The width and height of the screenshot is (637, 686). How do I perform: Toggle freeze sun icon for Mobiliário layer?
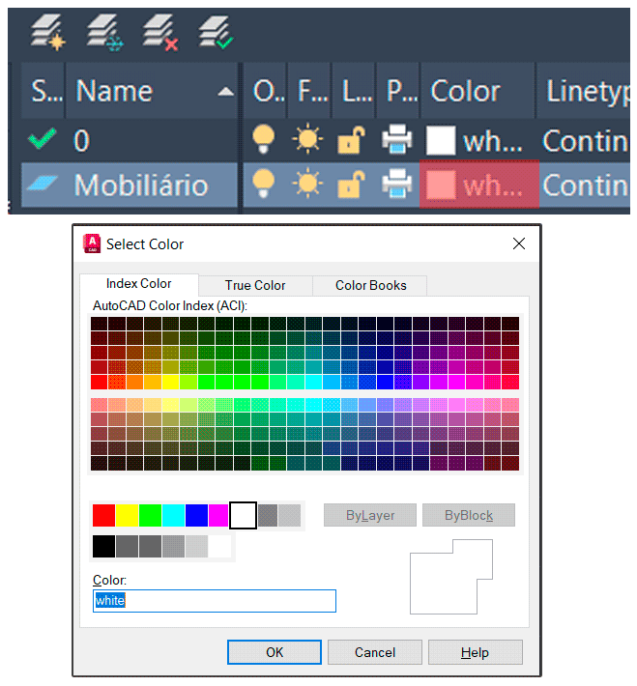[x=307, y=183]
